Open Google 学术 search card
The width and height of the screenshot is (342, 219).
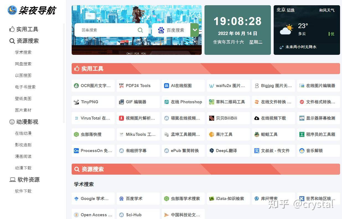click(x=93, y=199)
